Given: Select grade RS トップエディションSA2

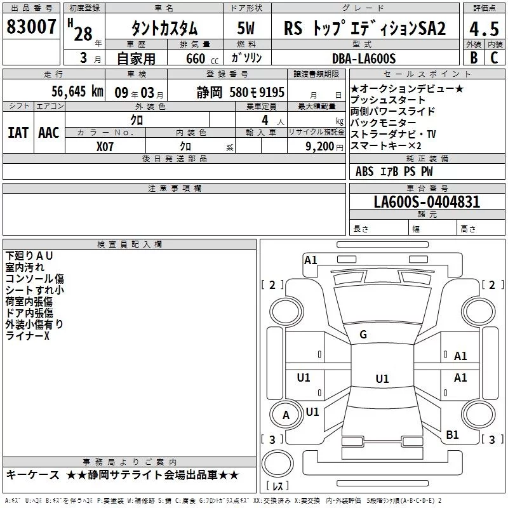Looking at the screenshot, I should coord(364,28).
